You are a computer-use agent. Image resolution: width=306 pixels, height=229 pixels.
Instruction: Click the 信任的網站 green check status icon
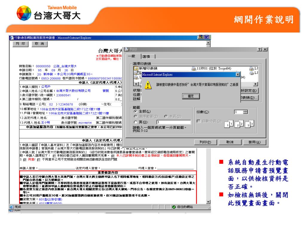tap(174, 207)
